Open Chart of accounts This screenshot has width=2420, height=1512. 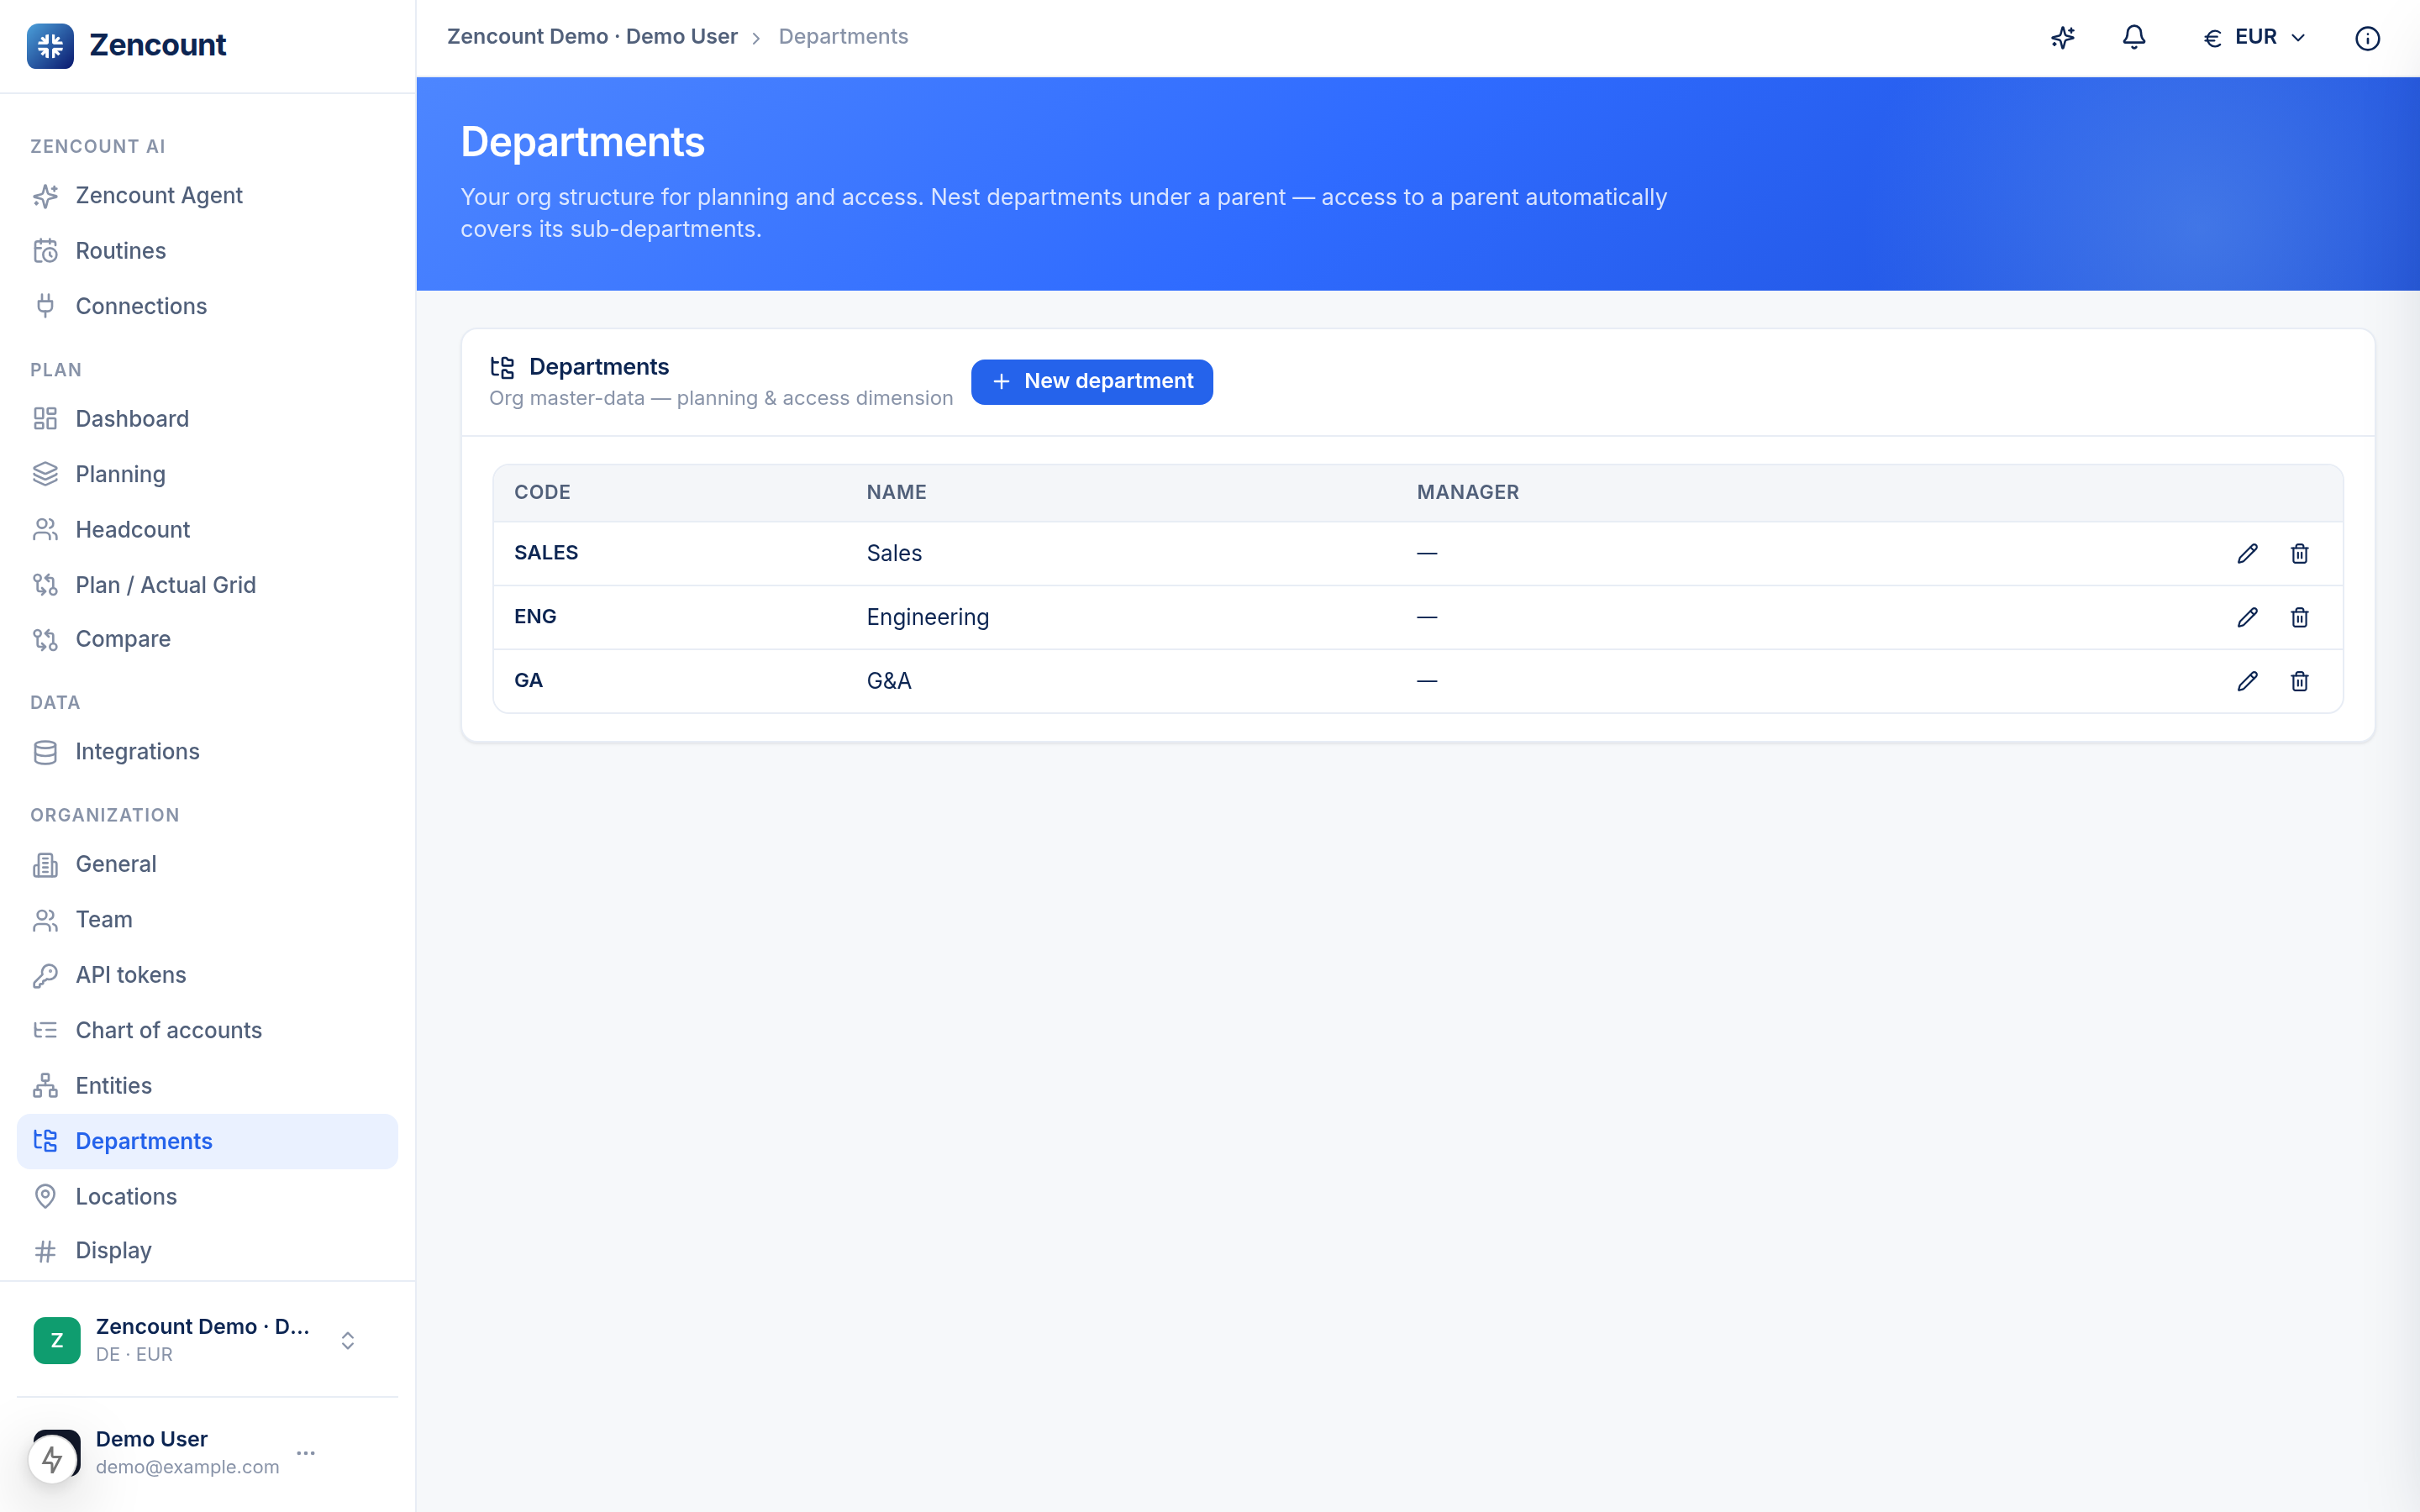207,1031
